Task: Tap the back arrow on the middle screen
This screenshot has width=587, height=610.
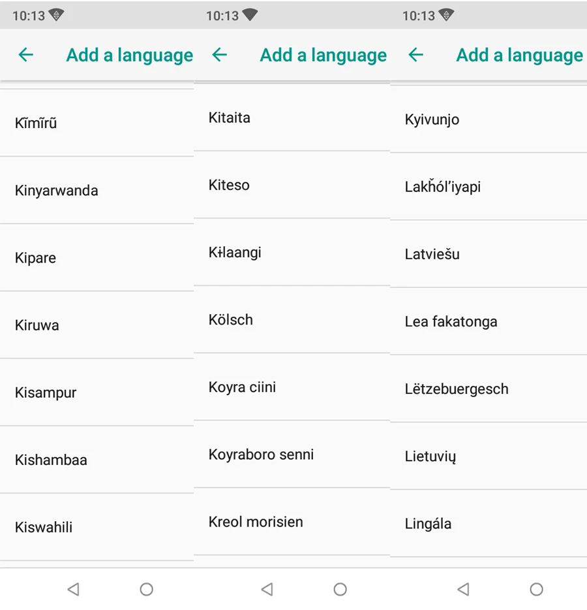Action: [220, 54]
